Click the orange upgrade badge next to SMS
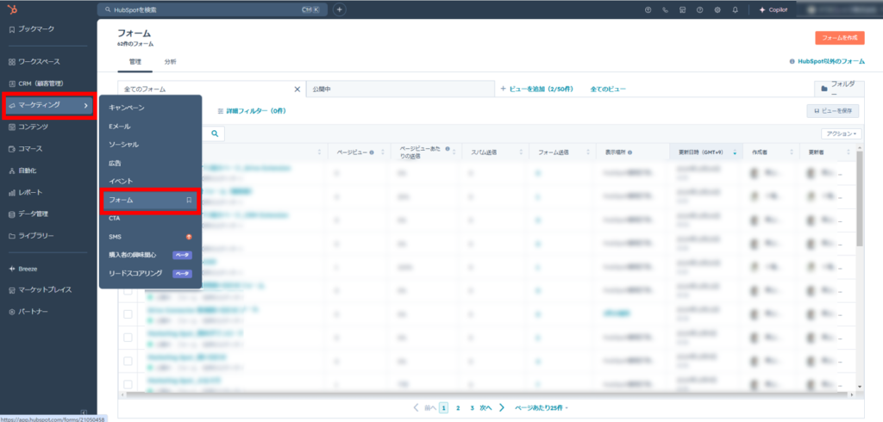883x422 pixels. point(189,237)
